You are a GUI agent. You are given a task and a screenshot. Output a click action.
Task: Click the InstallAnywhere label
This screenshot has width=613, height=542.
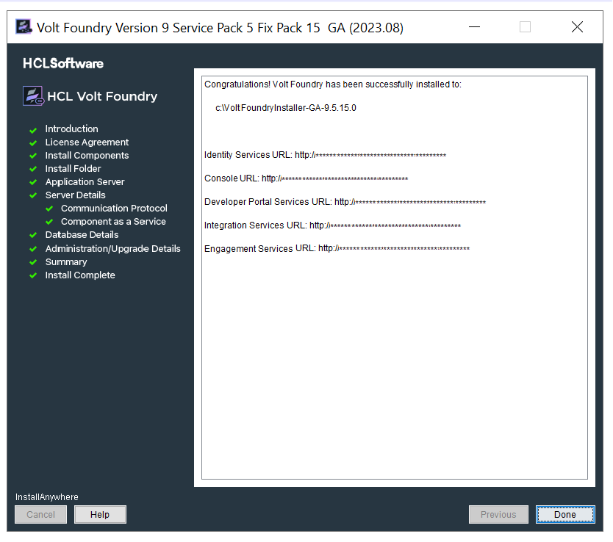[x=47, y=497]
